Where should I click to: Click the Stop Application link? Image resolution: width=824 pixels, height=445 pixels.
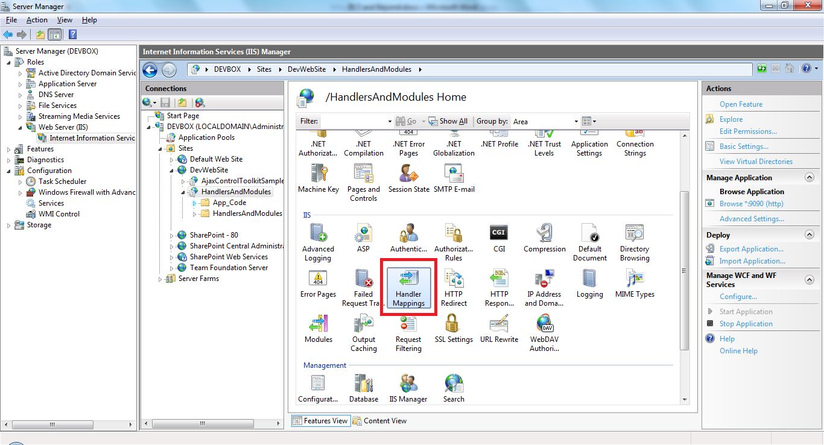(x=746, y=324)
